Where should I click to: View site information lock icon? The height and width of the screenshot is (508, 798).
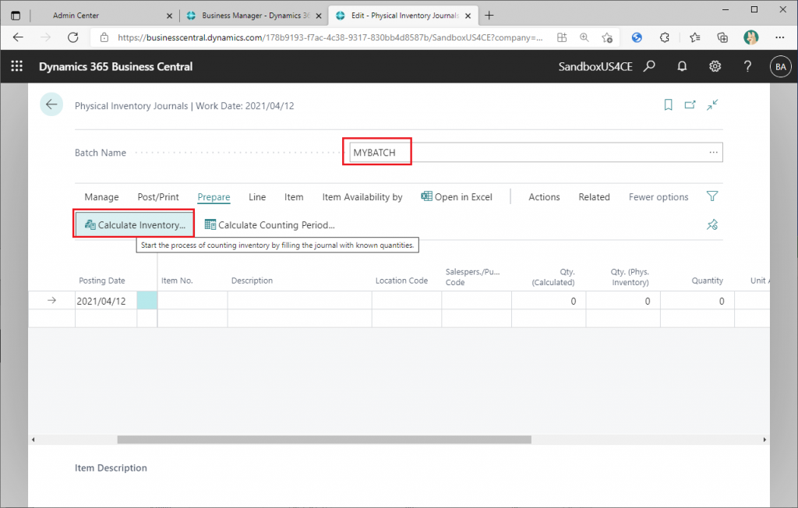click(x=104, y=37)
